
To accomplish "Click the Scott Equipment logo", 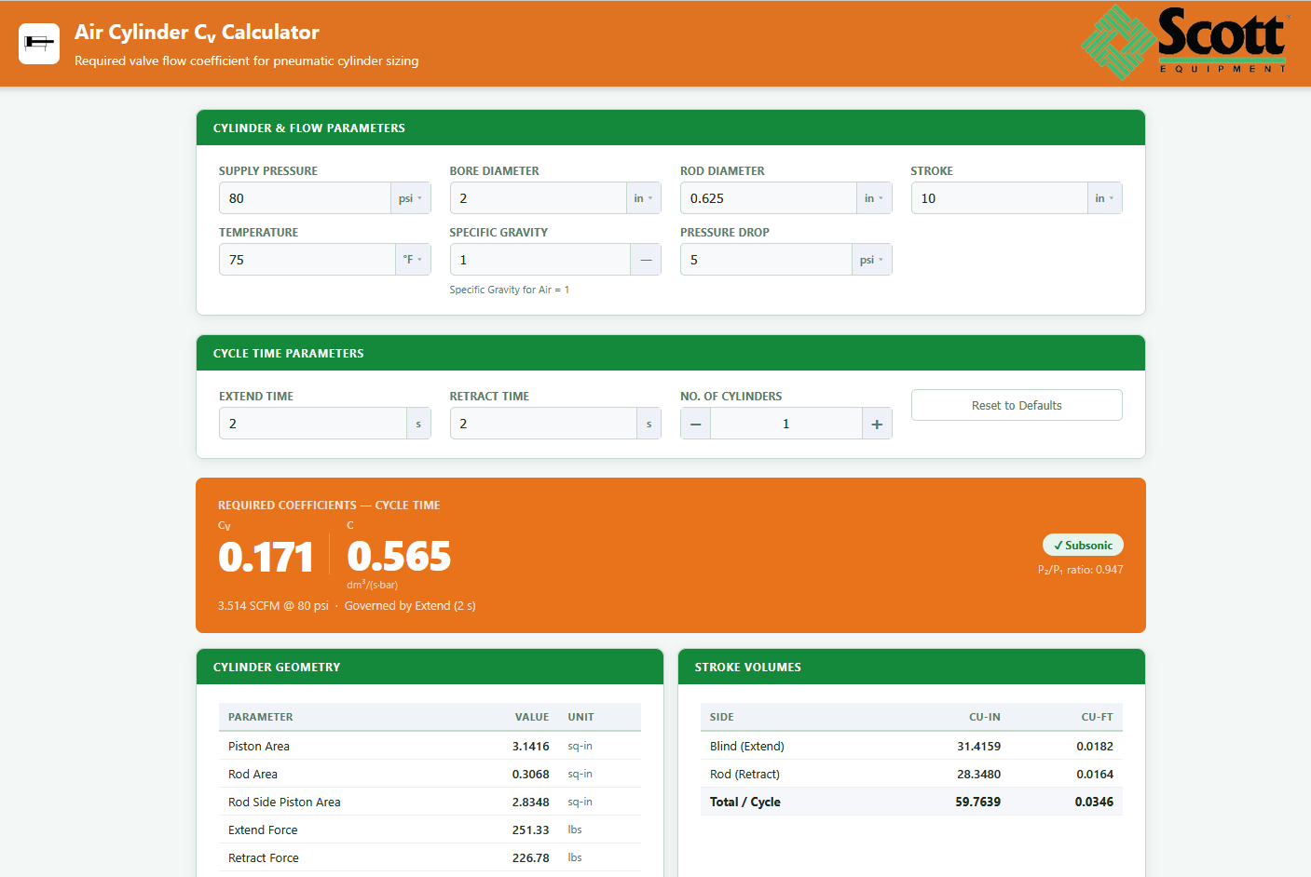I will pos(1185,42).
